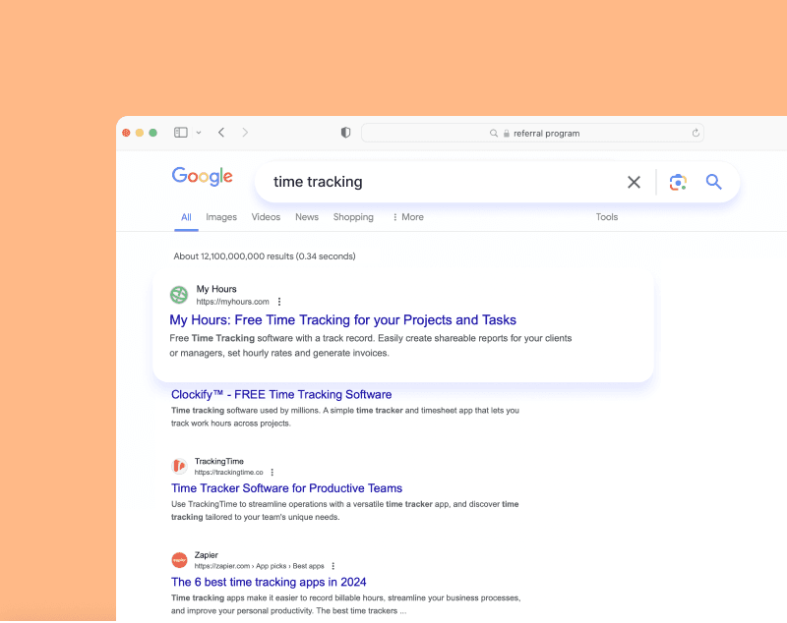The height and width of the screenshot is (623, 787).
Task: Go forward with the browser forward arrow
Action: coord(245,133)
